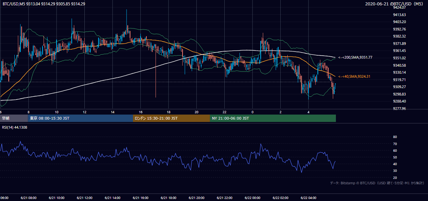The image size is (428, 201).
Task: Click price axis label 9403.20
Action: (400, 22)
